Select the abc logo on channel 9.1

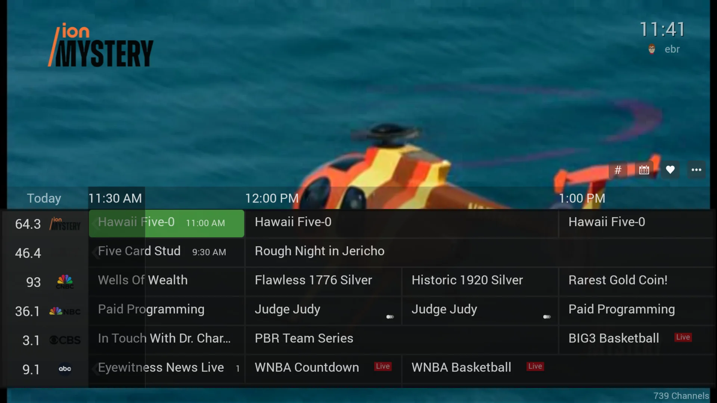tap(65, 369)
